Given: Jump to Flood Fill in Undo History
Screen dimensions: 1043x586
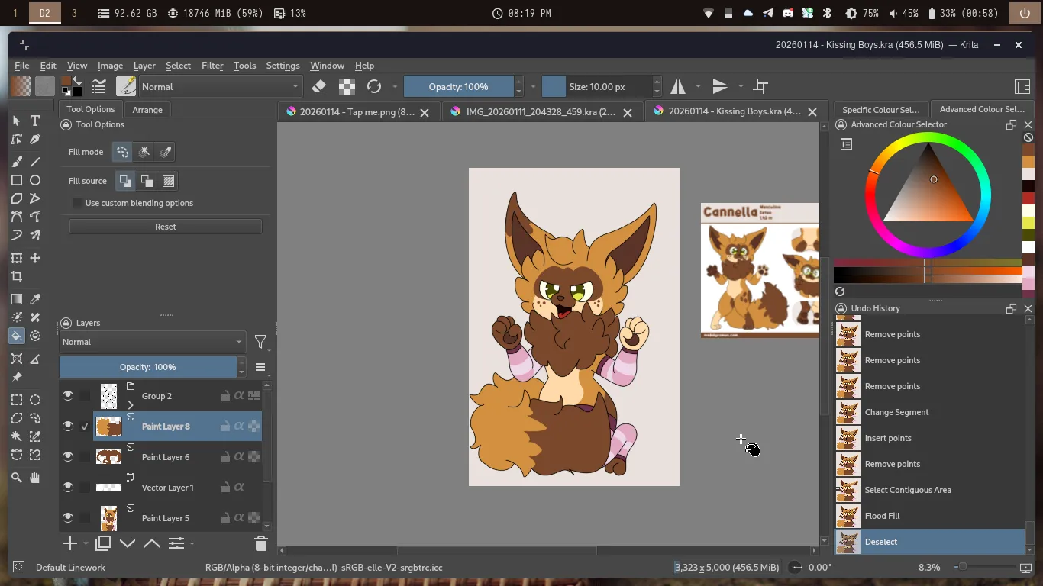Looking at the screenshot, I should pos(882,516).
